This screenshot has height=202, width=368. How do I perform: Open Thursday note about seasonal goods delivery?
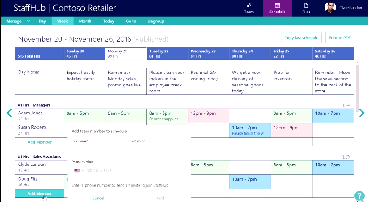[250, 81]
